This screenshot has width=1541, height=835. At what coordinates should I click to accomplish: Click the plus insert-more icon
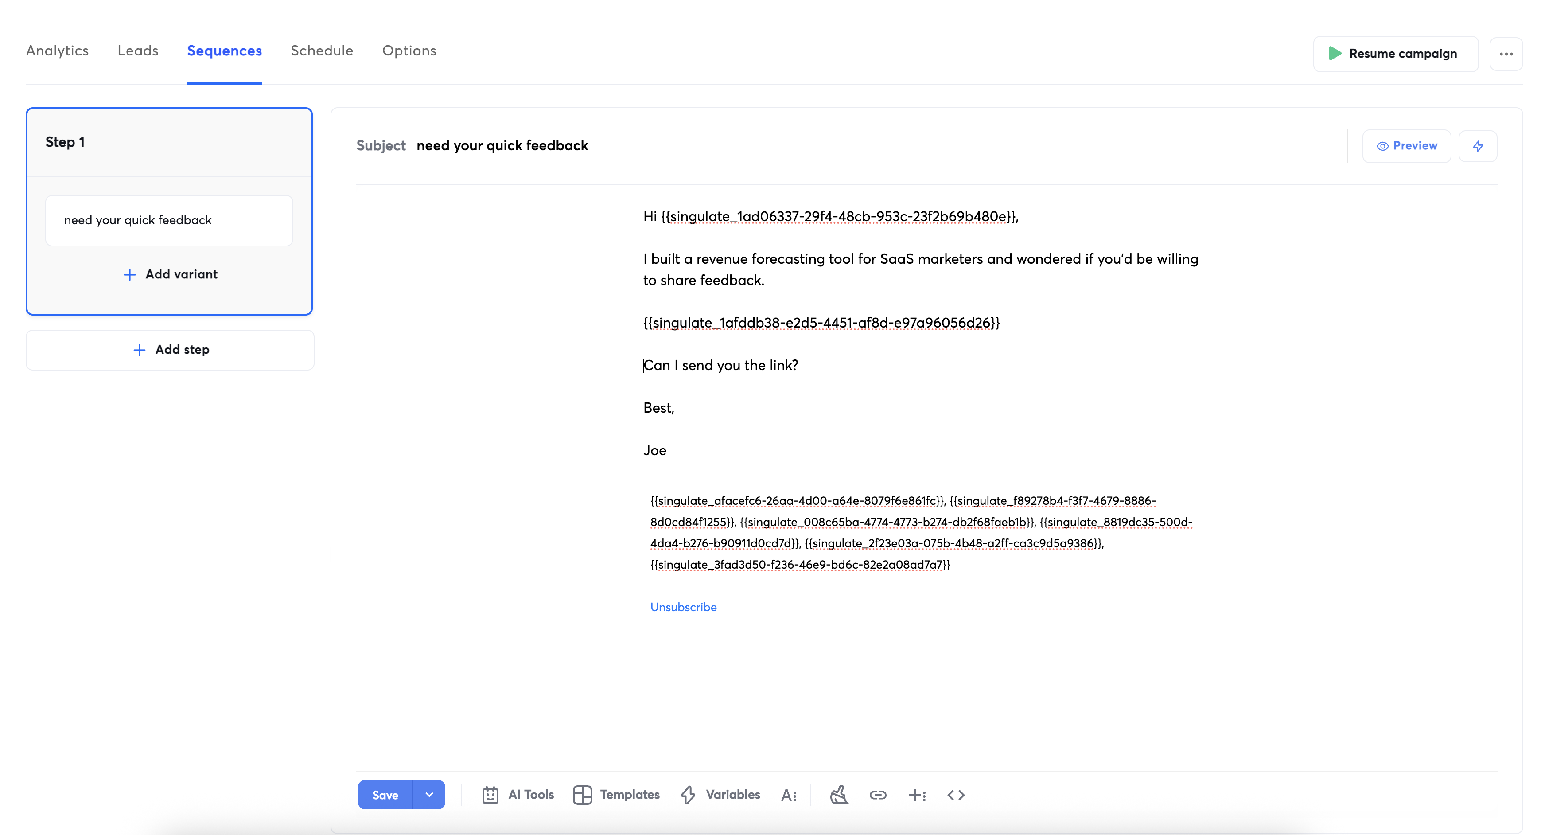(x=916, y=795)
